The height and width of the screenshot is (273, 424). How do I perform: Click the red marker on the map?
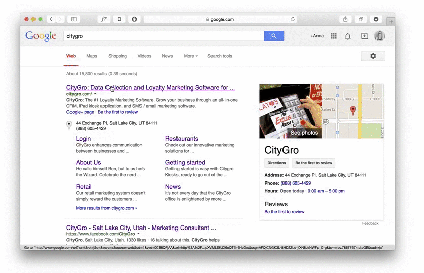[353, 111]
